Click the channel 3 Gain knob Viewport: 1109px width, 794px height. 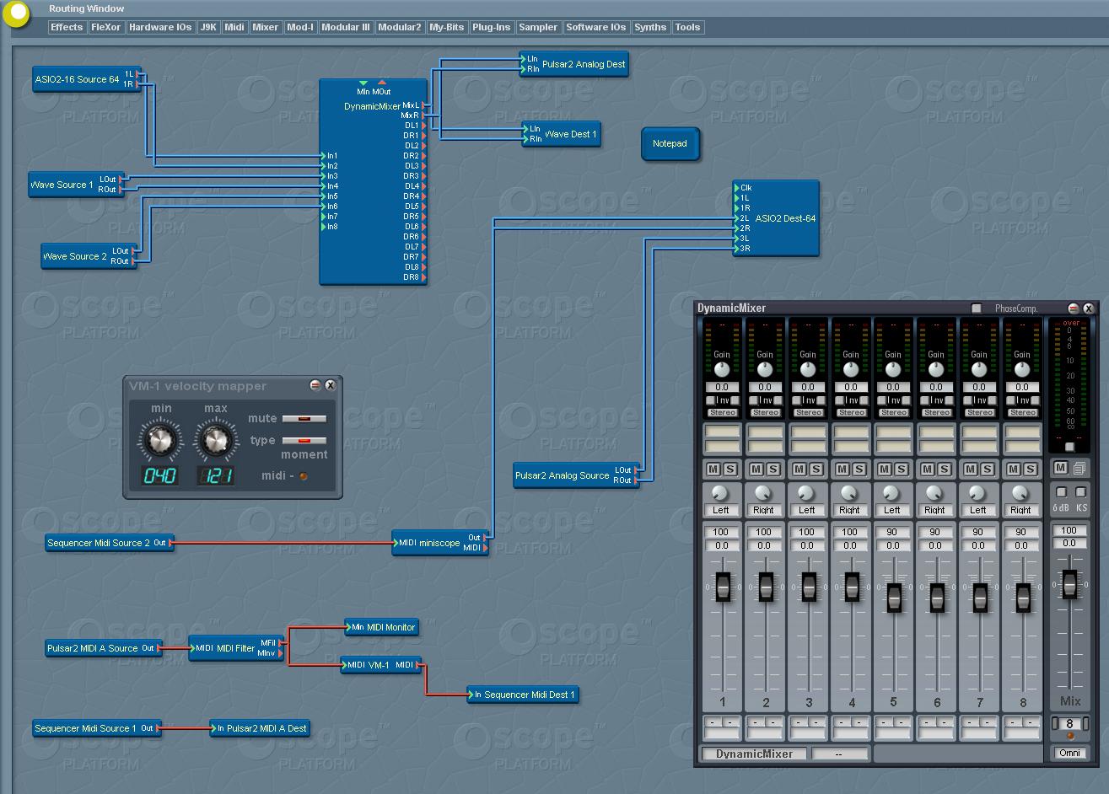coord(808,370)
